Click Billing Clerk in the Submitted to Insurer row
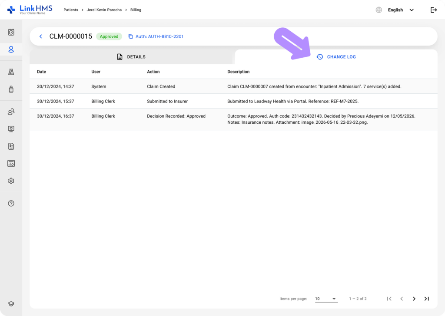Screen dimensions: 445x316 click(103, 101)
